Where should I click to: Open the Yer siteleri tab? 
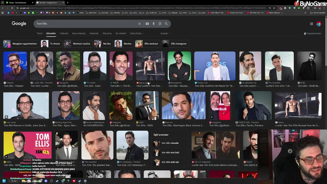coord(121,33)
